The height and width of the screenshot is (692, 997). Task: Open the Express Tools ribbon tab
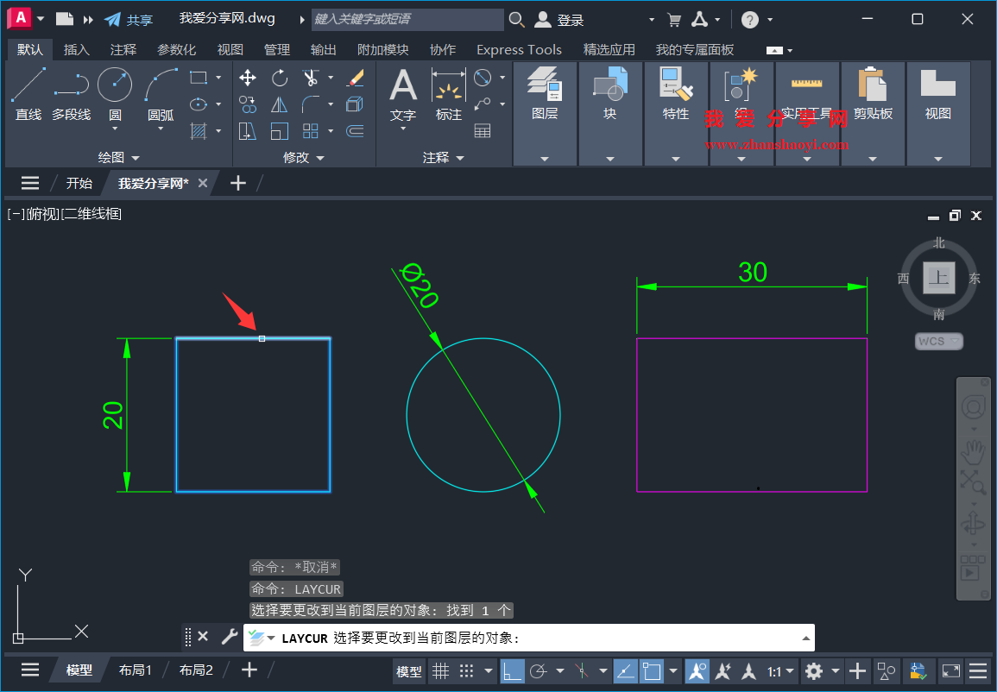(519, 49)
